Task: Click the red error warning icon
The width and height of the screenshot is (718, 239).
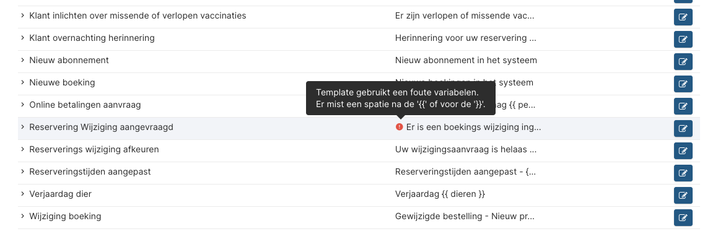Action: [400, 127]
